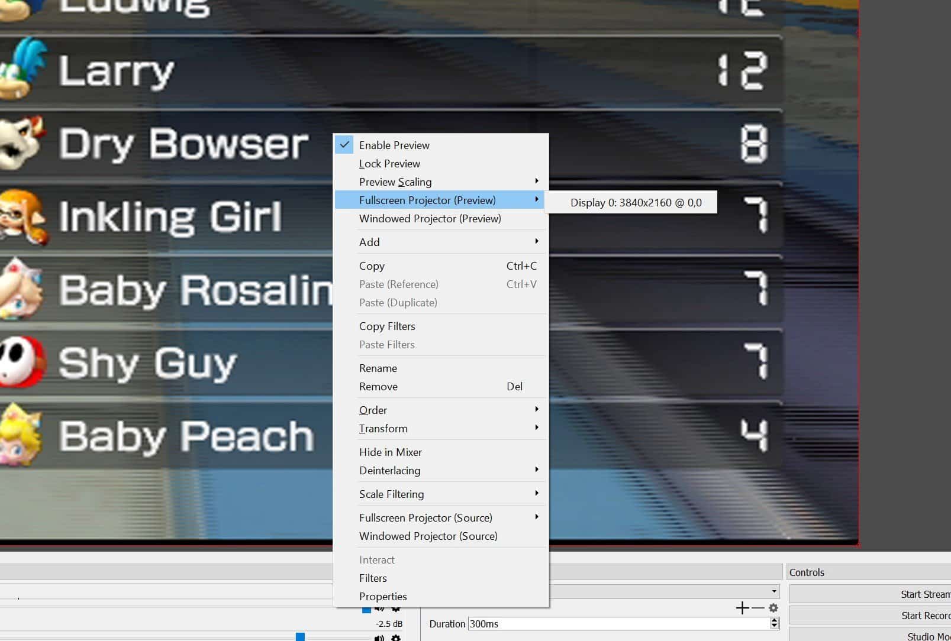
Task: Adjust the lower audio volume slider handle
Action: pos(300,637)
